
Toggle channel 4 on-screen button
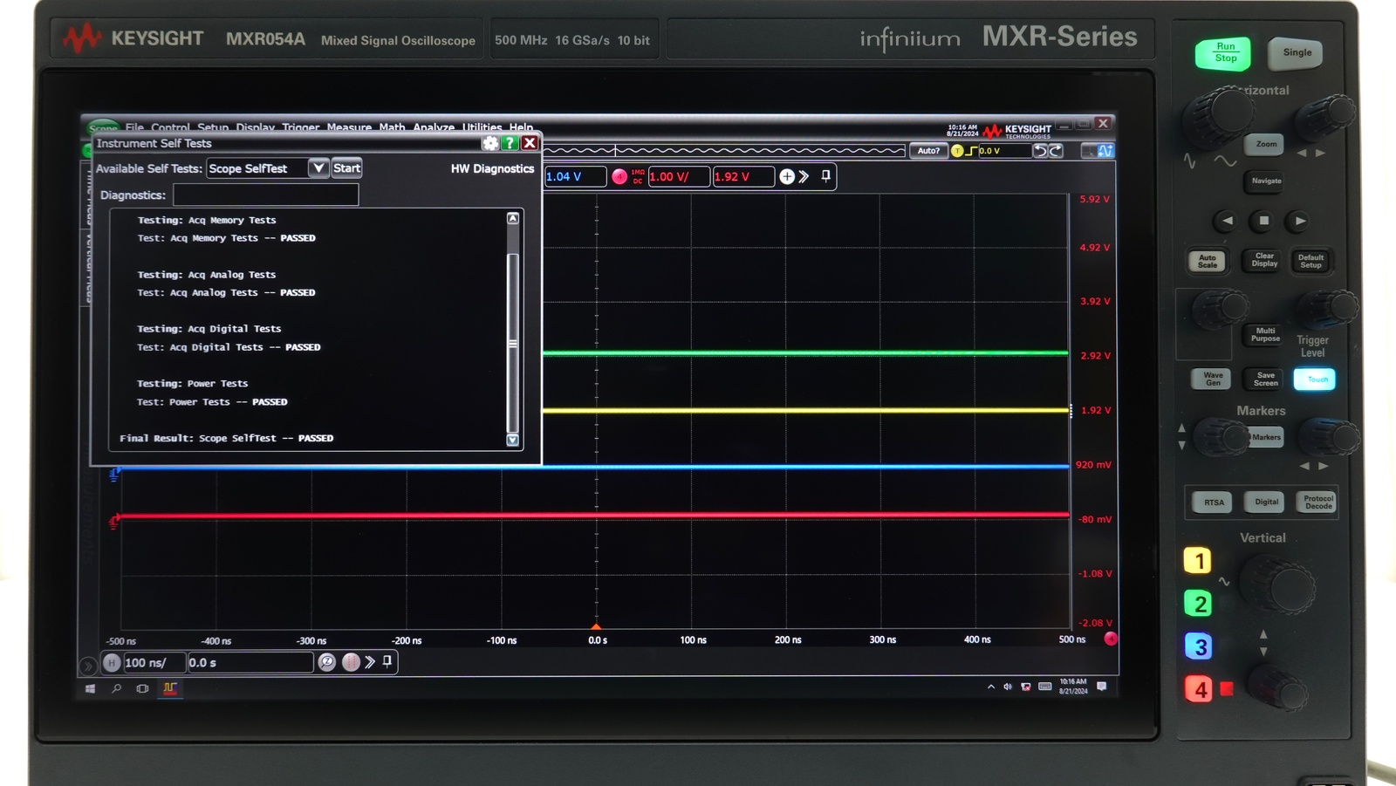click(619, 177)
